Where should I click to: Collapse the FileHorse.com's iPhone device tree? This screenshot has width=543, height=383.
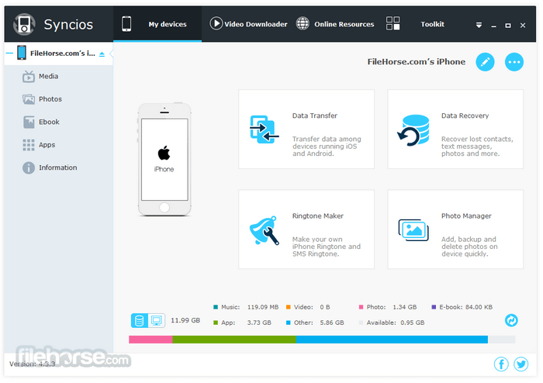(x=9, y=53)
